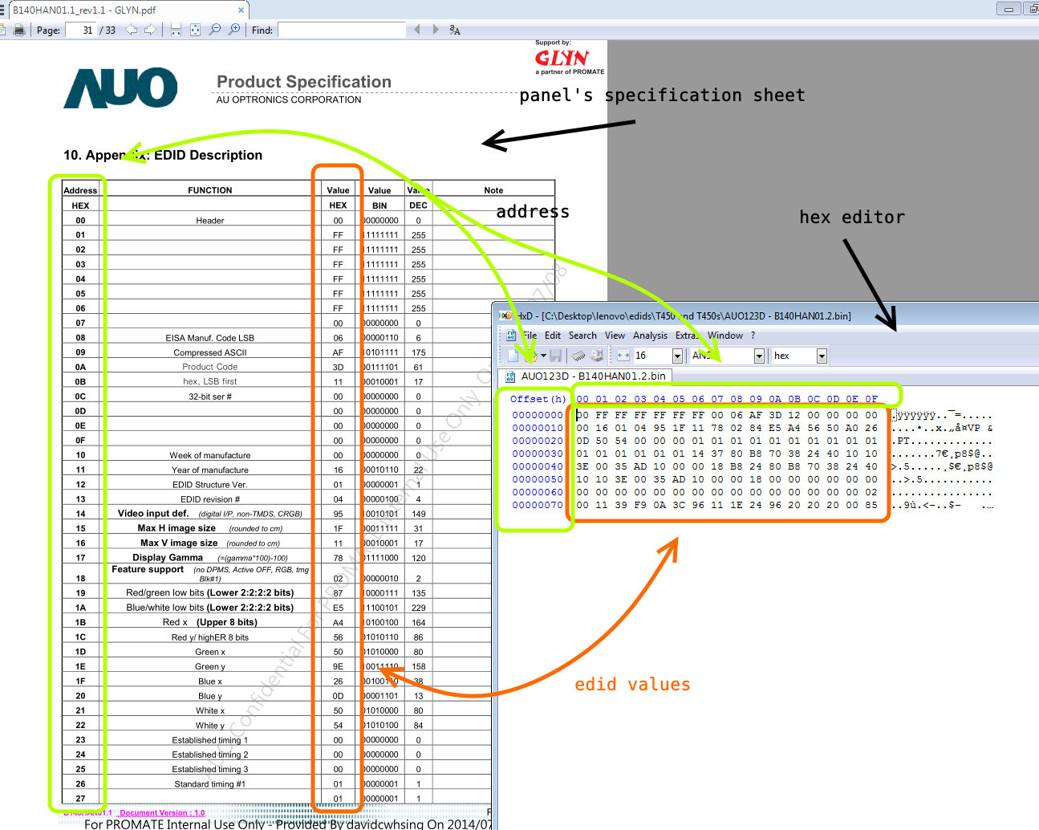Click the AUO logo on the PDF page
This screenshot has height=830, width=1039.
(x=121, y=87)
